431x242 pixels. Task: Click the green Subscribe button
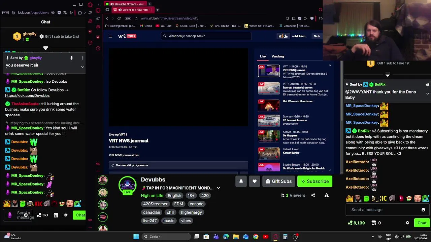pyautogui.click(x=315, y=182)
